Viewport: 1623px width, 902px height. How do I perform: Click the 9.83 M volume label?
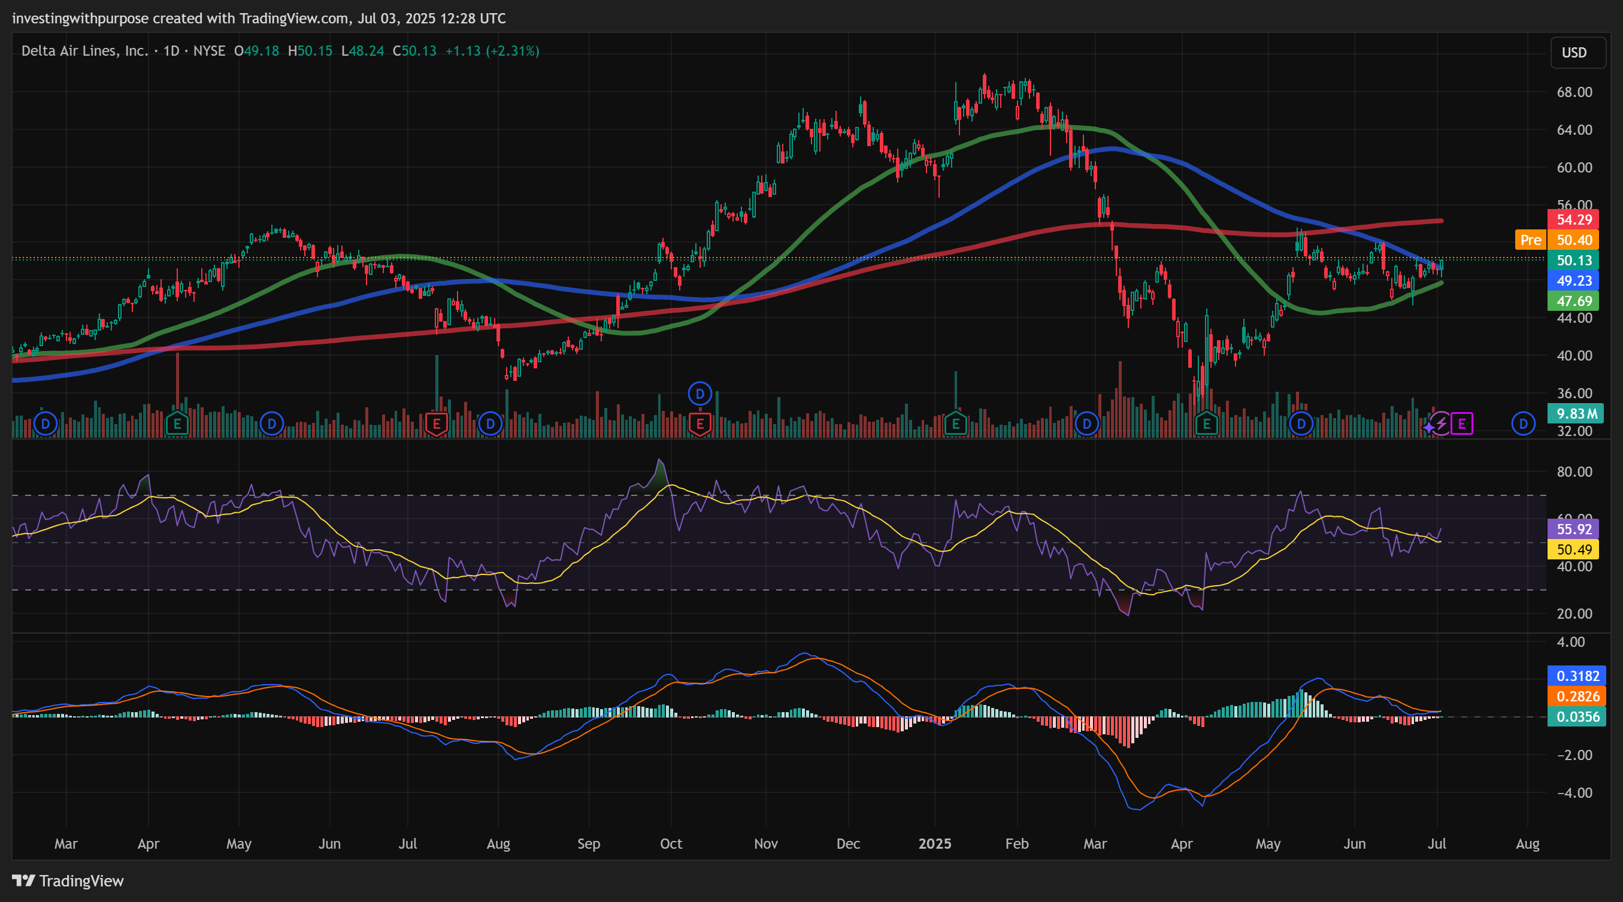tap(1576, 414)
